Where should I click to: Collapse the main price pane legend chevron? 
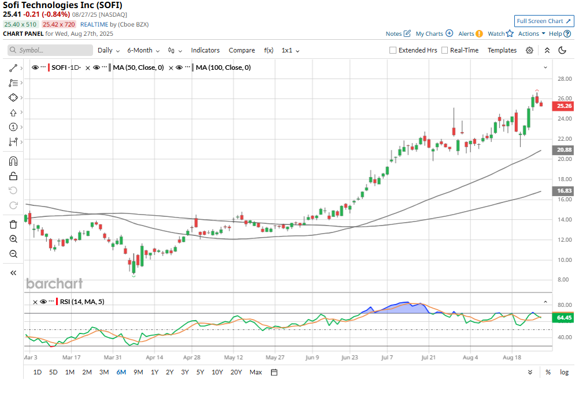pyautogui.click(x=545, y=67)
